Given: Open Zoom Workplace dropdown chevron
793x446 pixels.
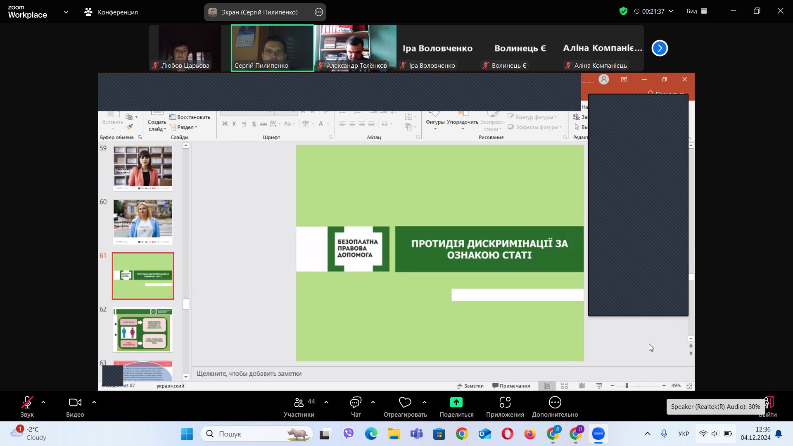Looking at the screenshot, I should click(x=66, y=12).
